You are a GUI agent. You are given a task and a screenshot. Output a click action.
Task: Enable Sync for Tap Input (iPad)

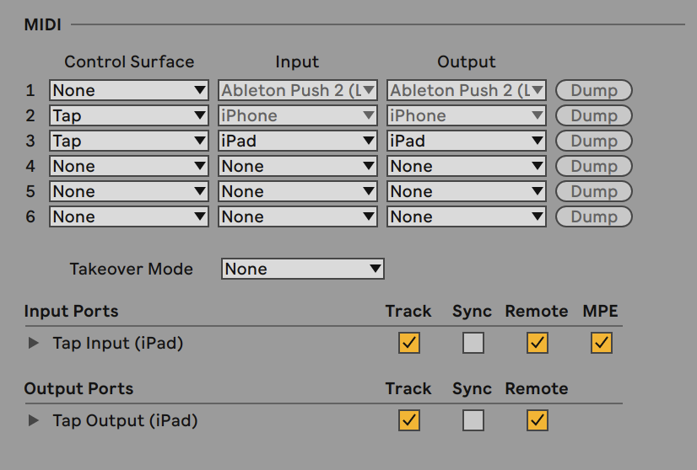pos(473,343)
